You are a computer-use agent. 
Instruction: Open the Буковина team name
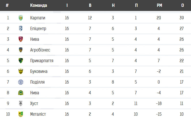(39, 71)
